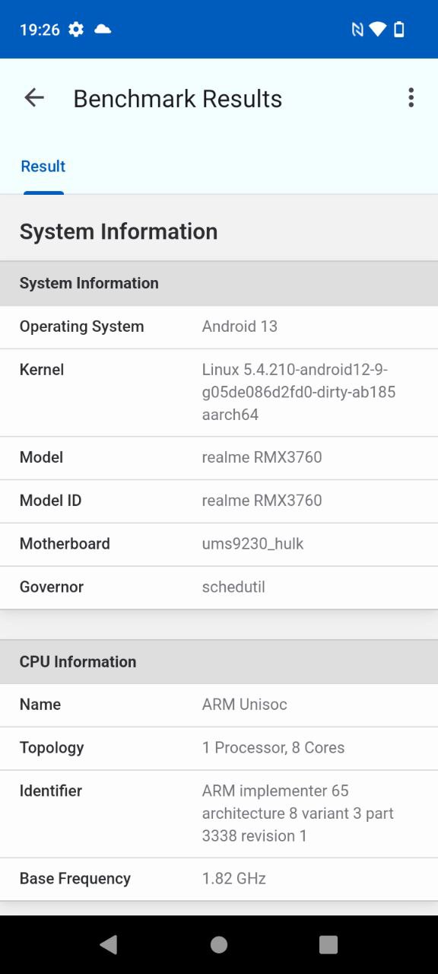Open the three-dot overflow menu

point(411,97)
